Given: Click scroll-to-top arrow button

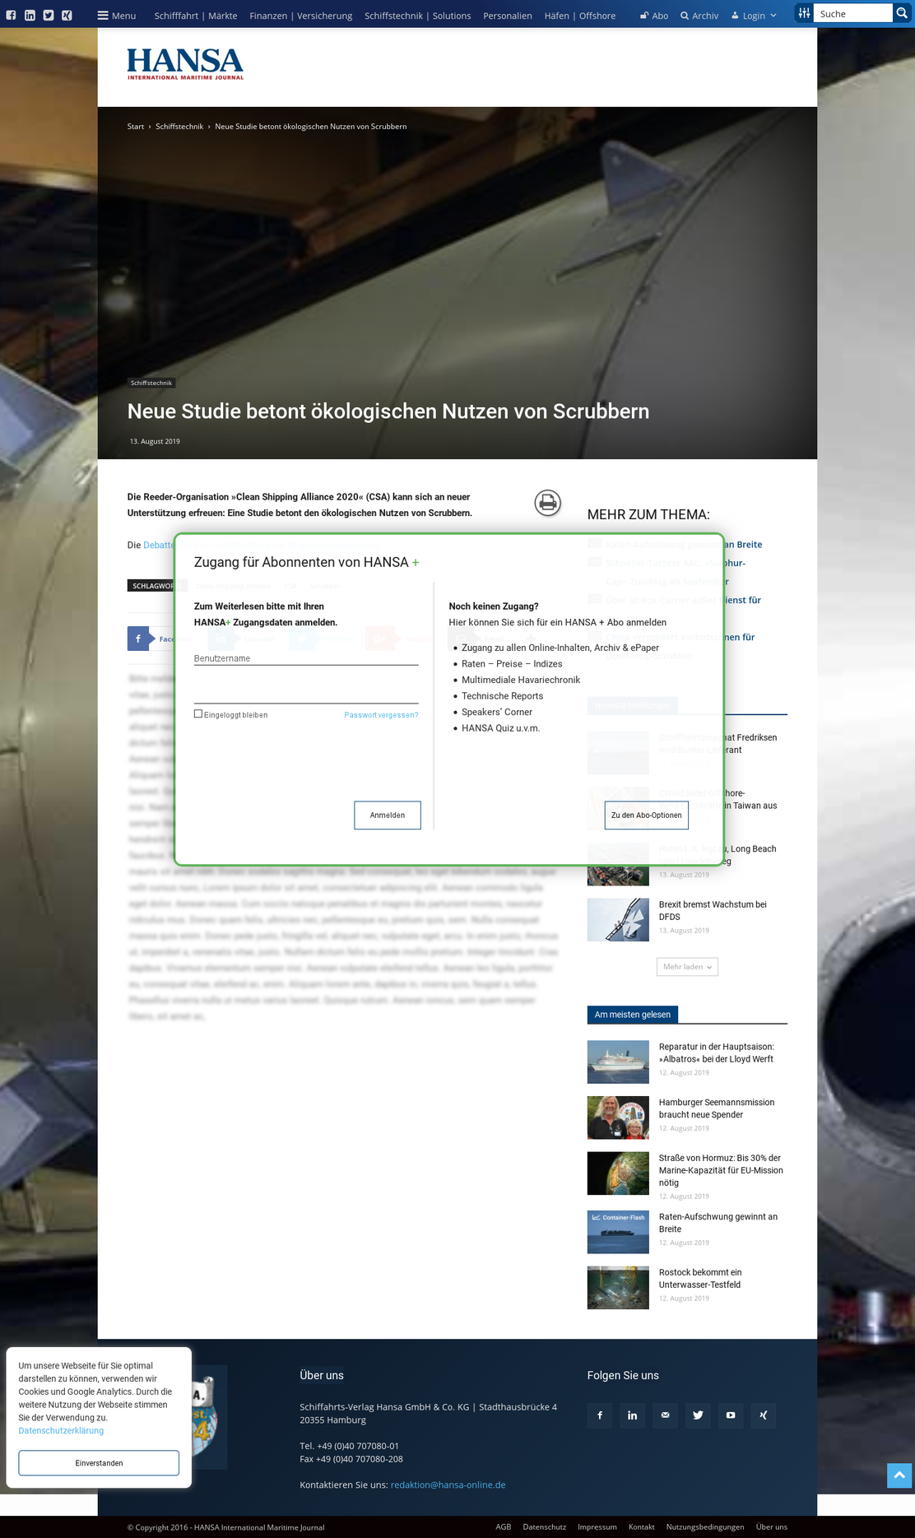Looking at the screenshot, I should (x=899, y=1475).
